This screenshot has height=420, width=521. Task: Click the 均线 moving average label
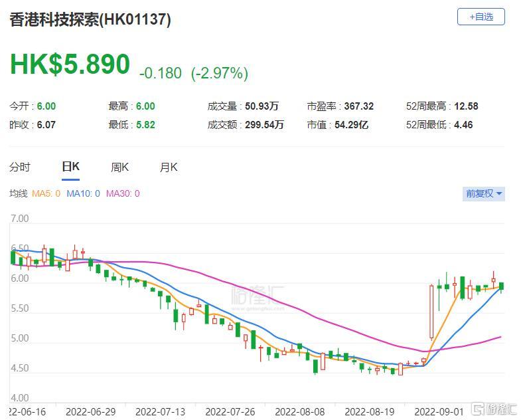point(18,193)
